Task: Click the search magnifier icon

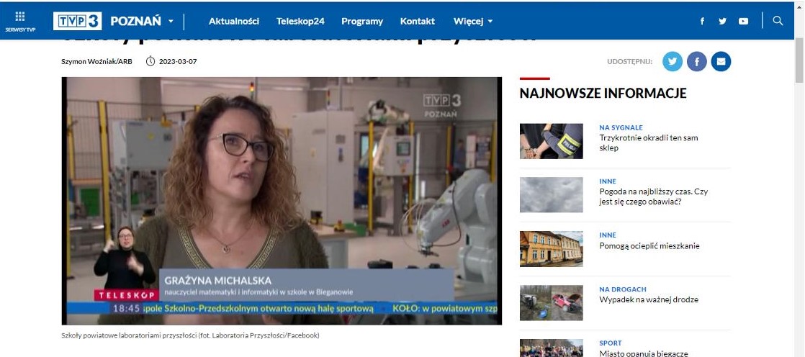Action: tap(778, 21)
